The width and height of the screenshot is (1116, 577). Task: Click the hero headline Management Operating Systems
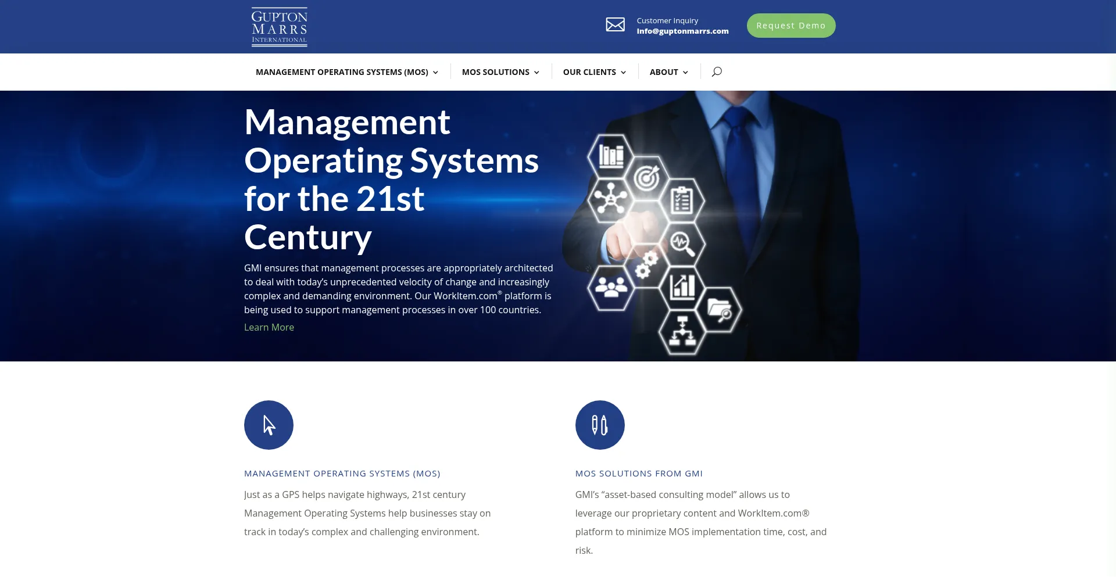[x=391, y=180]
